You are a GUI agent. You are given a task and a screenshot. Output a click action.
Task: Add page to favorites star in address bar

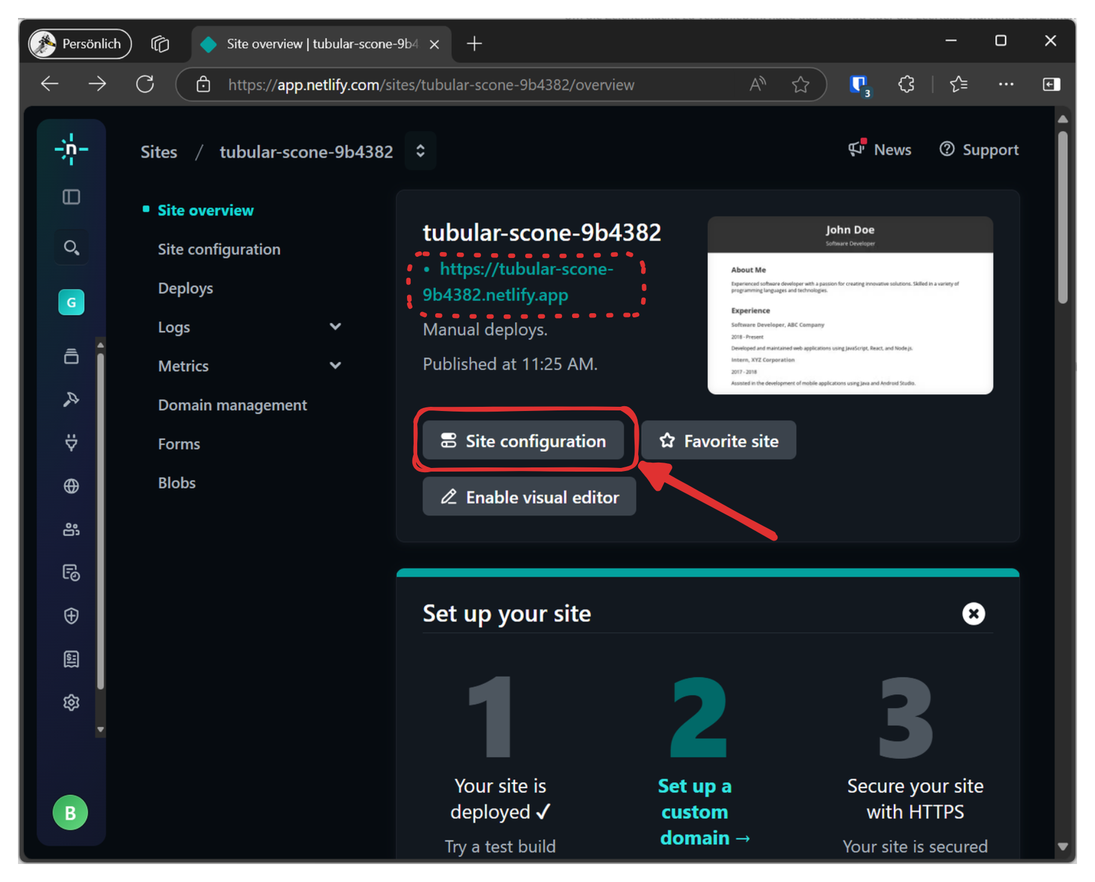(x=800, y=85)
